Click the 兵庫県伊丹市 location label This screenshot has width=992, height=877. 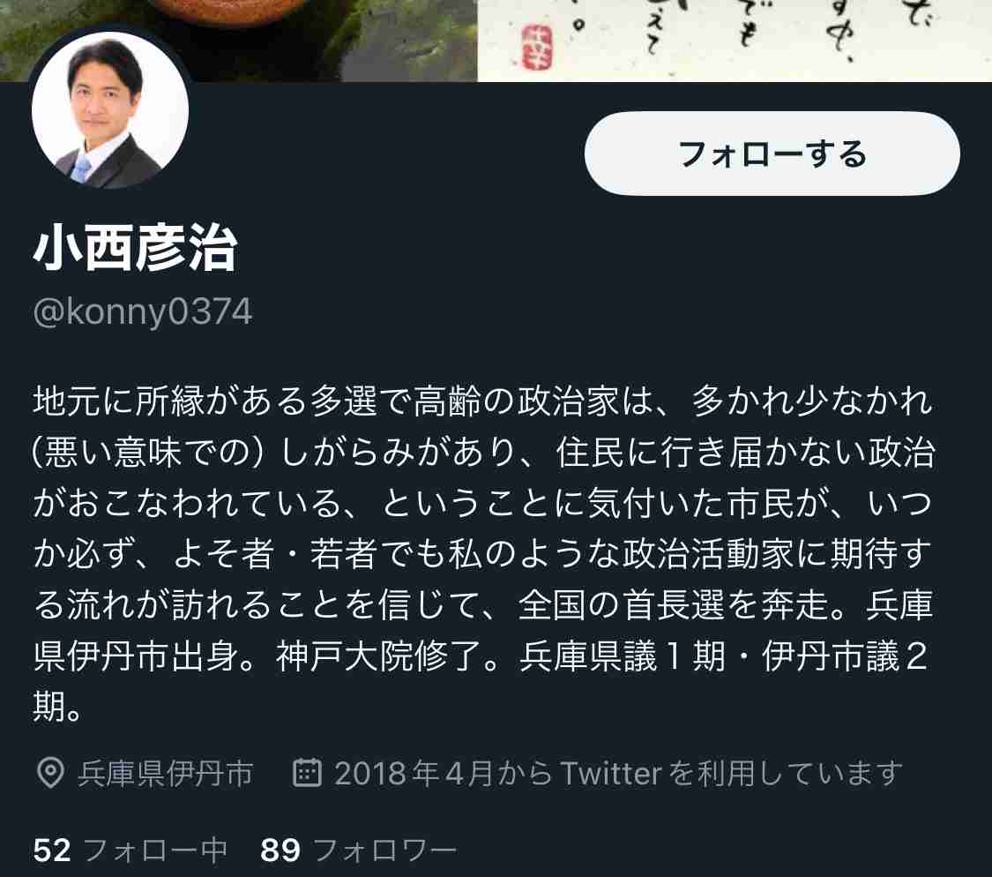[165, 773]
